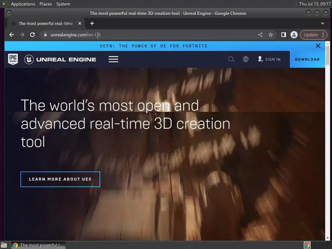Open the System menu
The image size is (332, 249).
(63, 4)
